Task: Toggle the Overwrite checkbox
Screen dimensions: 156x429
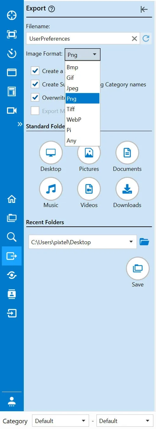Action: pyautogui.click(x=35, y=97)
